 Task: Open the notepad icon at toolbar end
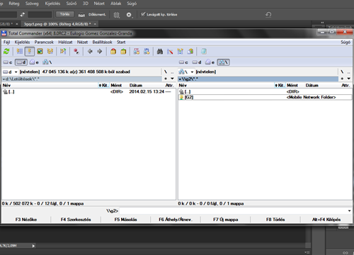tap(204, 51)
